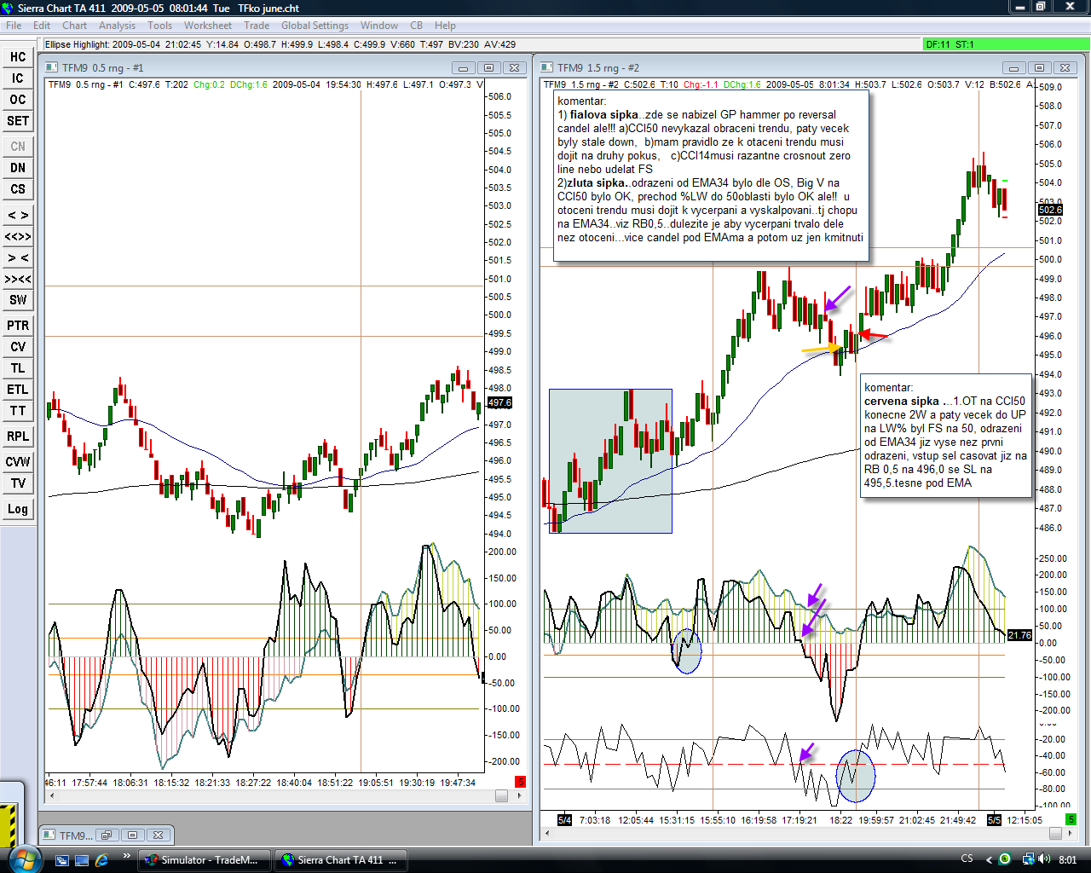Toggle the SW sidebar button
The width and height of the screenshot is (1091, 873).
18,300
